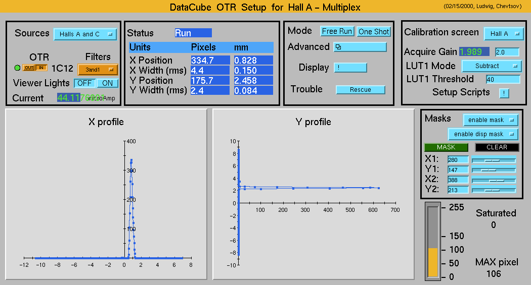Click the X1 mask slider
Screen dimensions: 531x285
(x=494, y=160)
